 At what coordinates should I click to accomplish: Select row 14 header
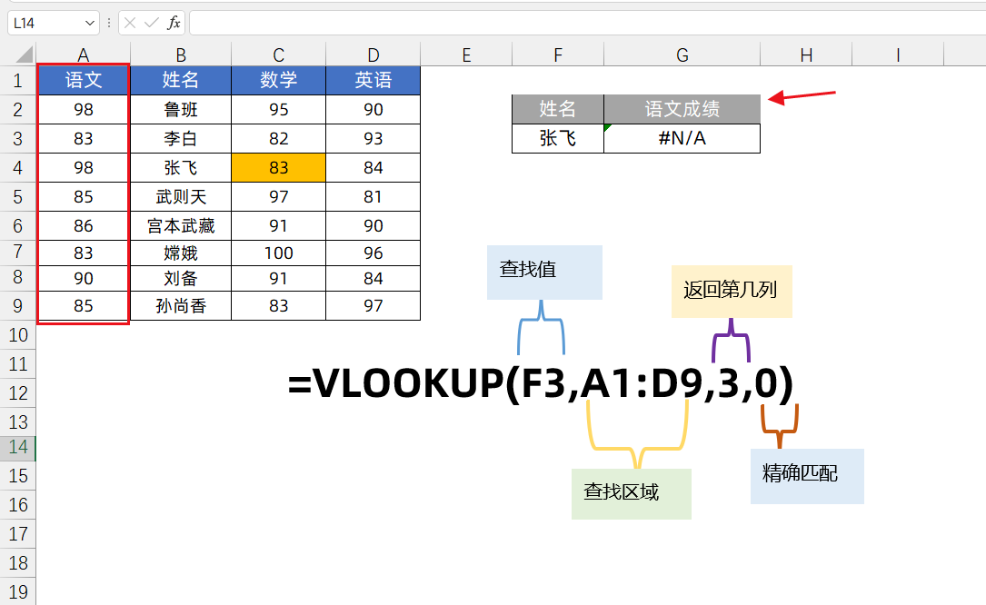tap(18, 447)
